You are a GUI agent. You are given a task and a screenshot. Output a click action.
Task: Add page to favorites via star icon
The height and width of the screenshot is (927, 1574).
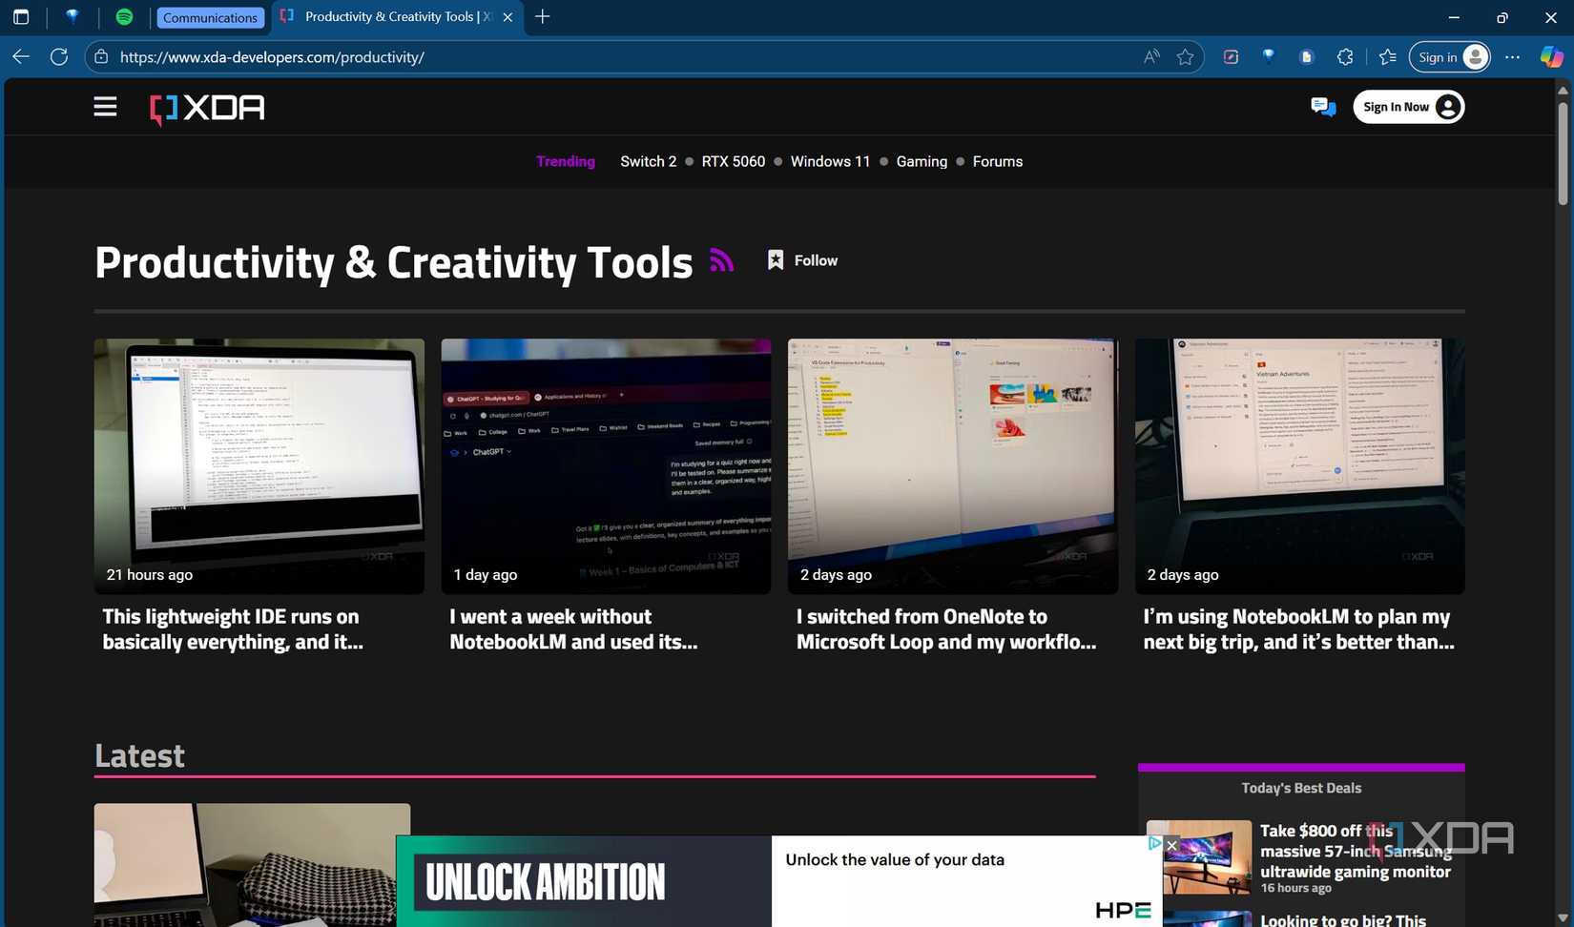[1186, 57]
